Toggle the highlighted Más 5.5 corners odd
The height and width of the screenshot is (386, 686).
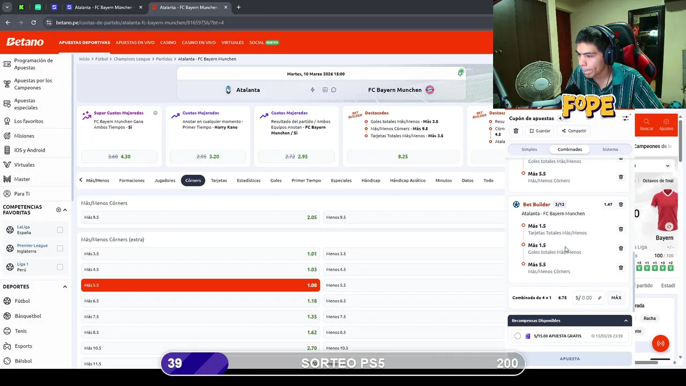[x=200, y=285]
